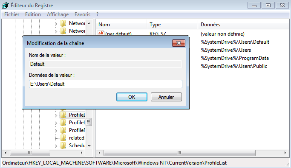Click the tree pane horizontal scrollbar thumb

coord(30,153)
